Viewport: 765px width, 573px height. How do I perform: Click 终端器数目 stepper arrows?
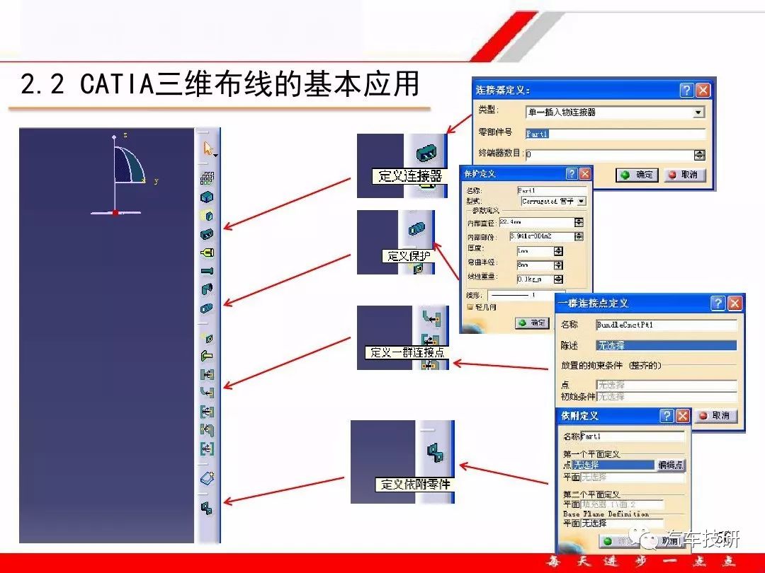[x=699, y=155]
